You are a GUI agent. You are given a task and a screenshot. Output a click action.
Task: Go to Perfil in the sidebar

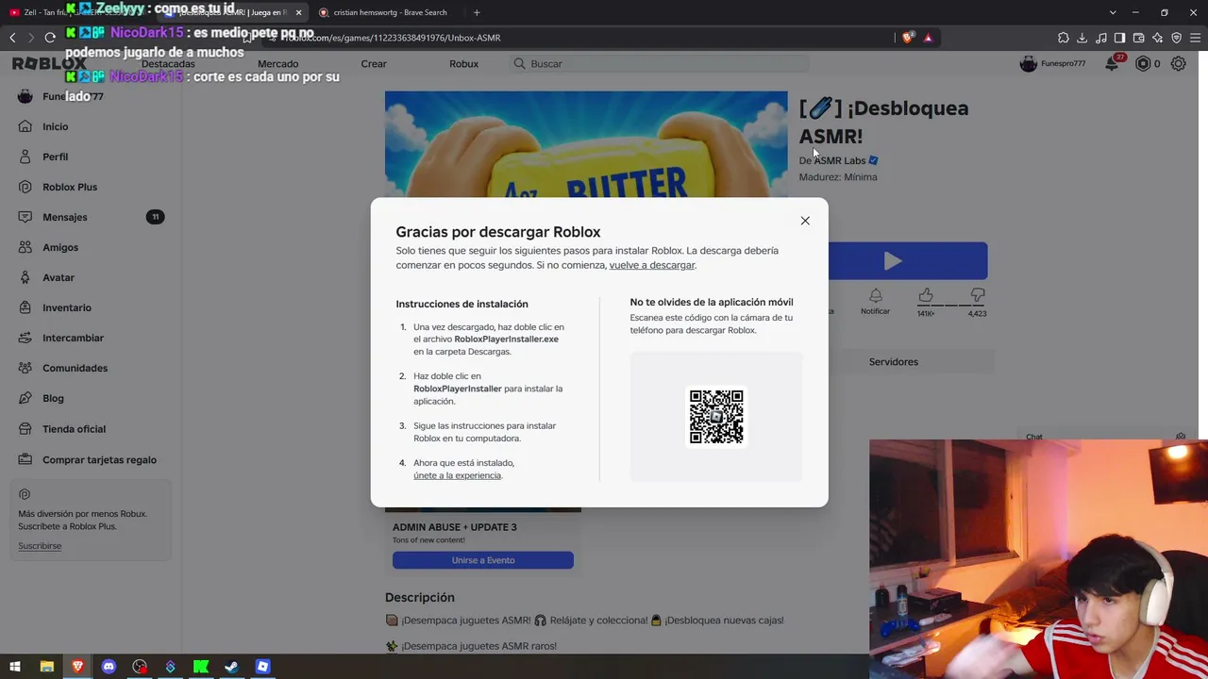(x=55, y=157)
